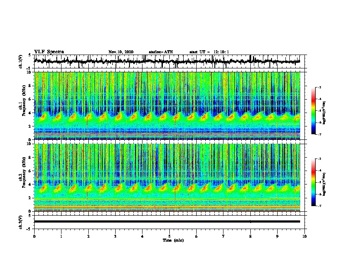Click the 'ch.1 Frequency (kHz)' axis label

(23, 101)
